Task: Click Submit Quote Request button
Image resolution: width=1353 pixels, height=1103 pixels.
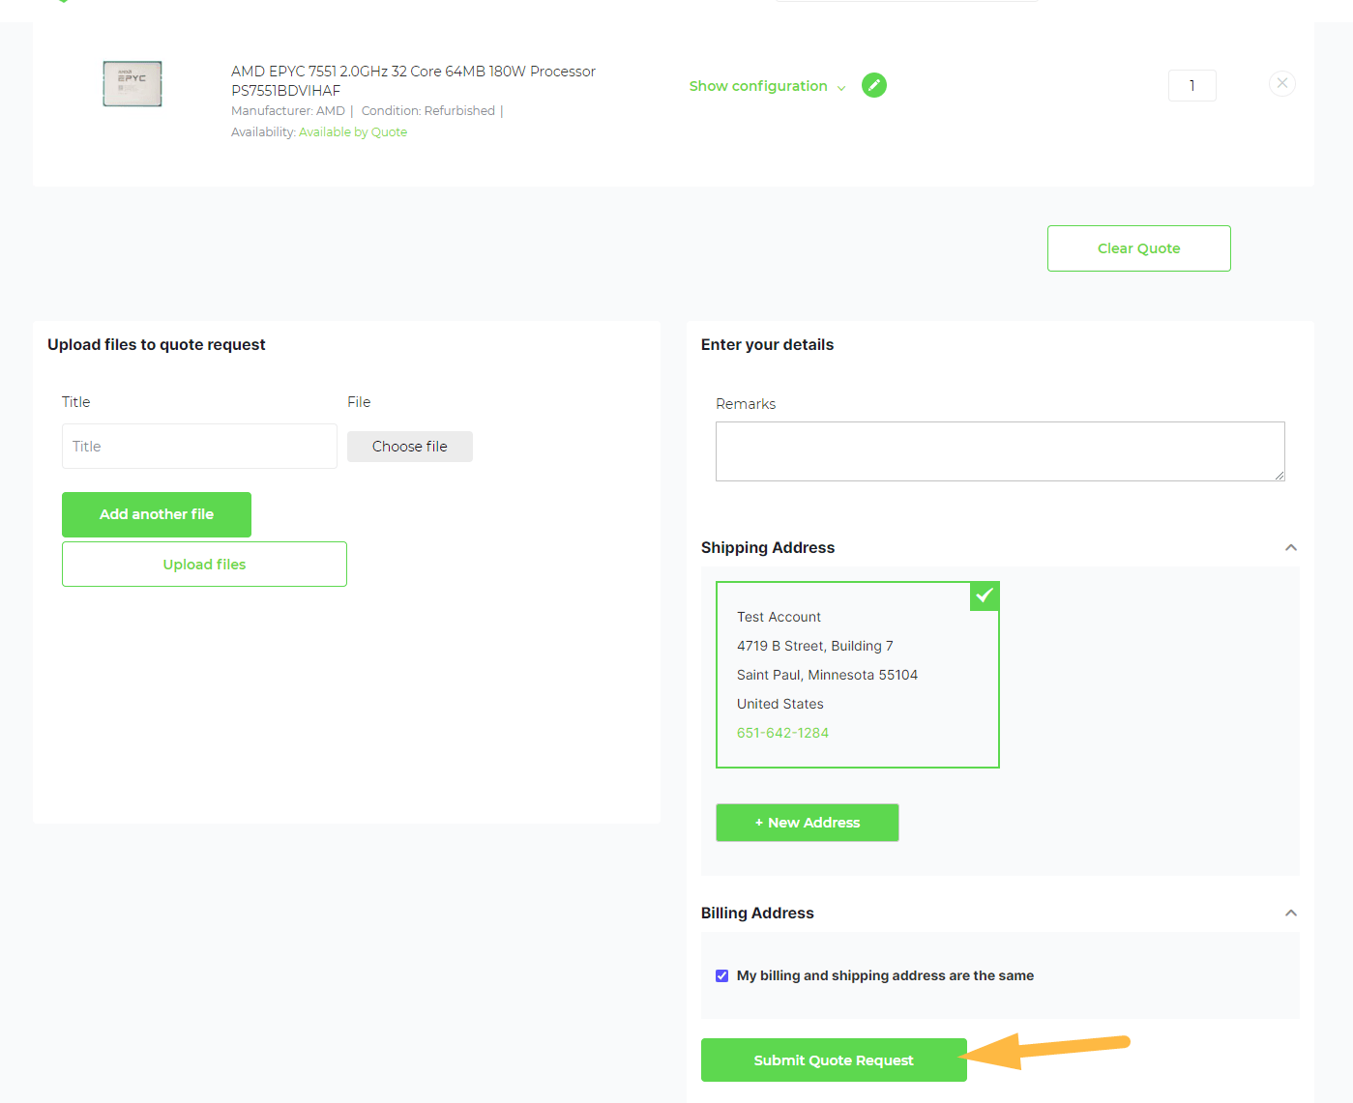Action: pos(834,1060)
